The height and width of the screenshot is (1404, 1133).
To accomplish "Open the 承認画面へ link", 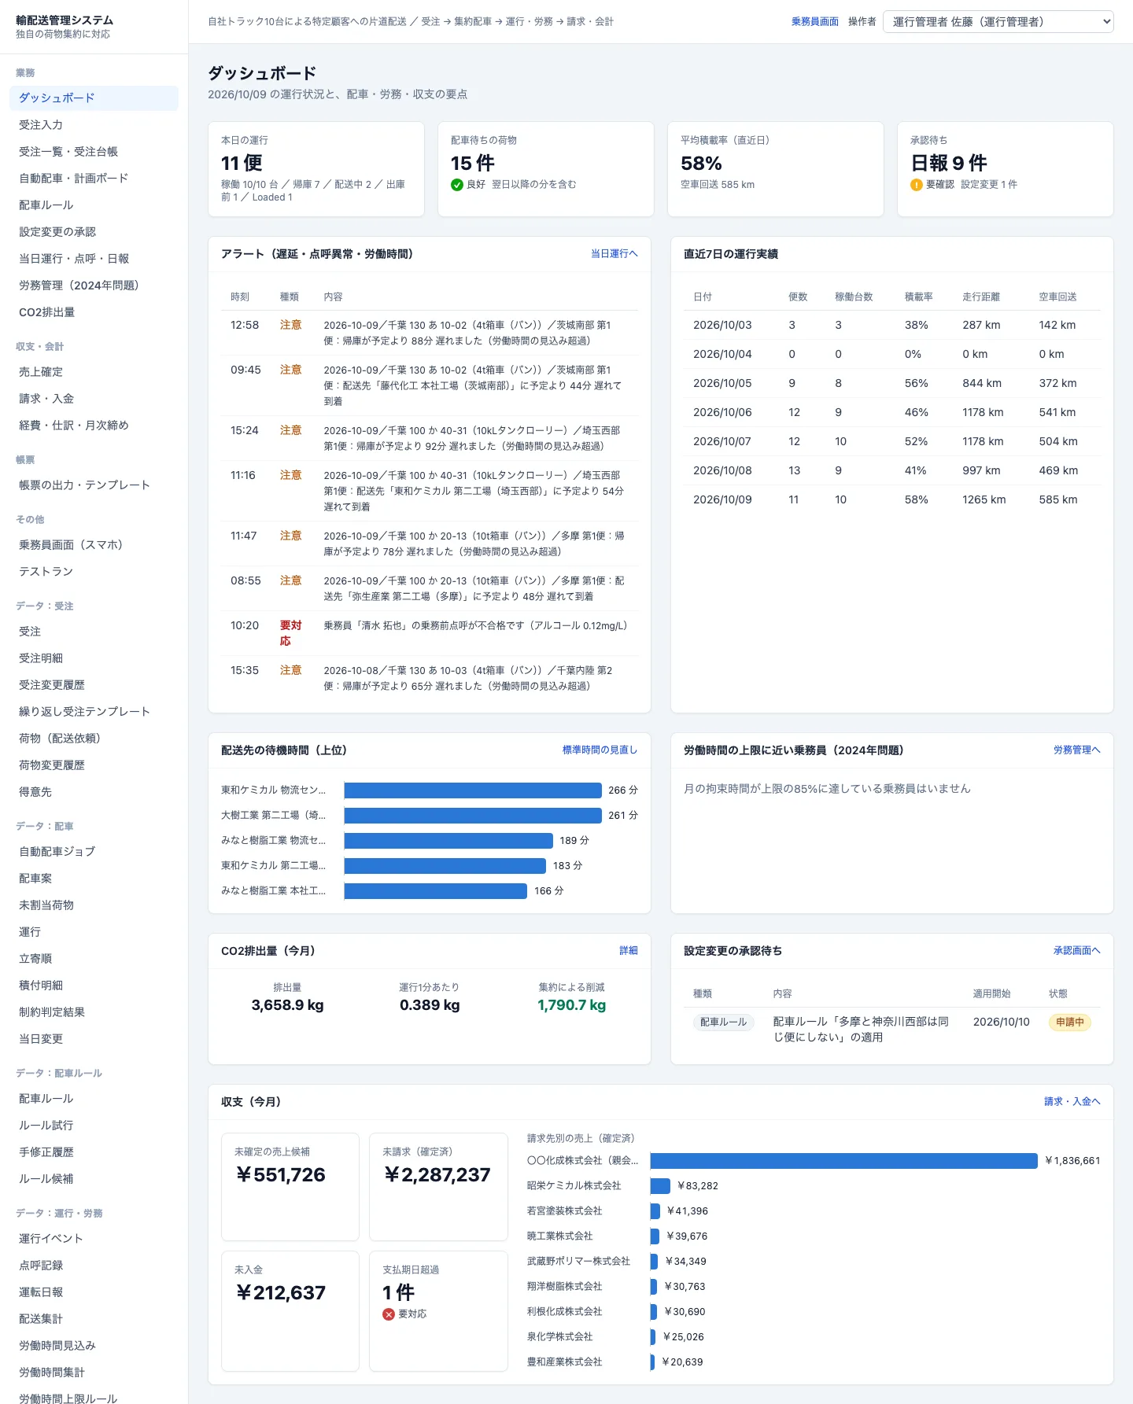I will coord(1077,951).
